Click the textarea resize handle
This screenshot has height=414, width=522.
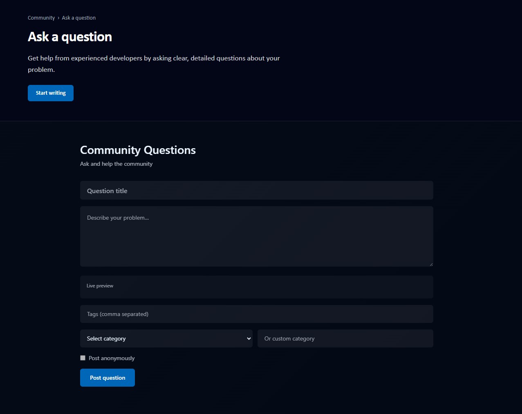431,264
